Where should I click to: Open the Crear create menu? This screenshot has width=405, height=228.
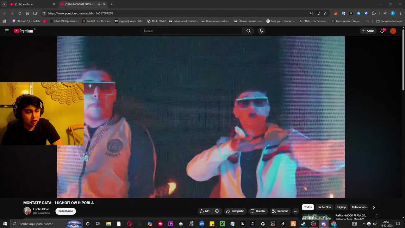pos(368,31)
